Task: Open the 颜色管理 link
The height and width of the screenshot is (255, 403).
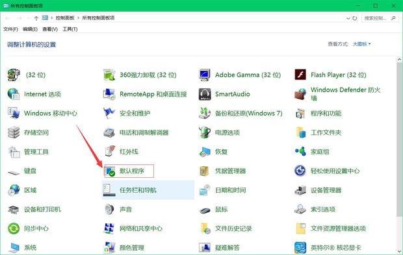Action: [x=132, y=248]
